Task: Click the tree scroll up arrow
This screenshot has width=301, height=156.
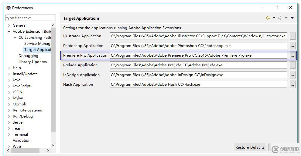Action: tap(53, 25)
